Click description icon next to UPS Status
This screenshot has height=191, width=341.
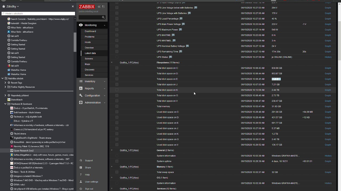tap(170, 57)
